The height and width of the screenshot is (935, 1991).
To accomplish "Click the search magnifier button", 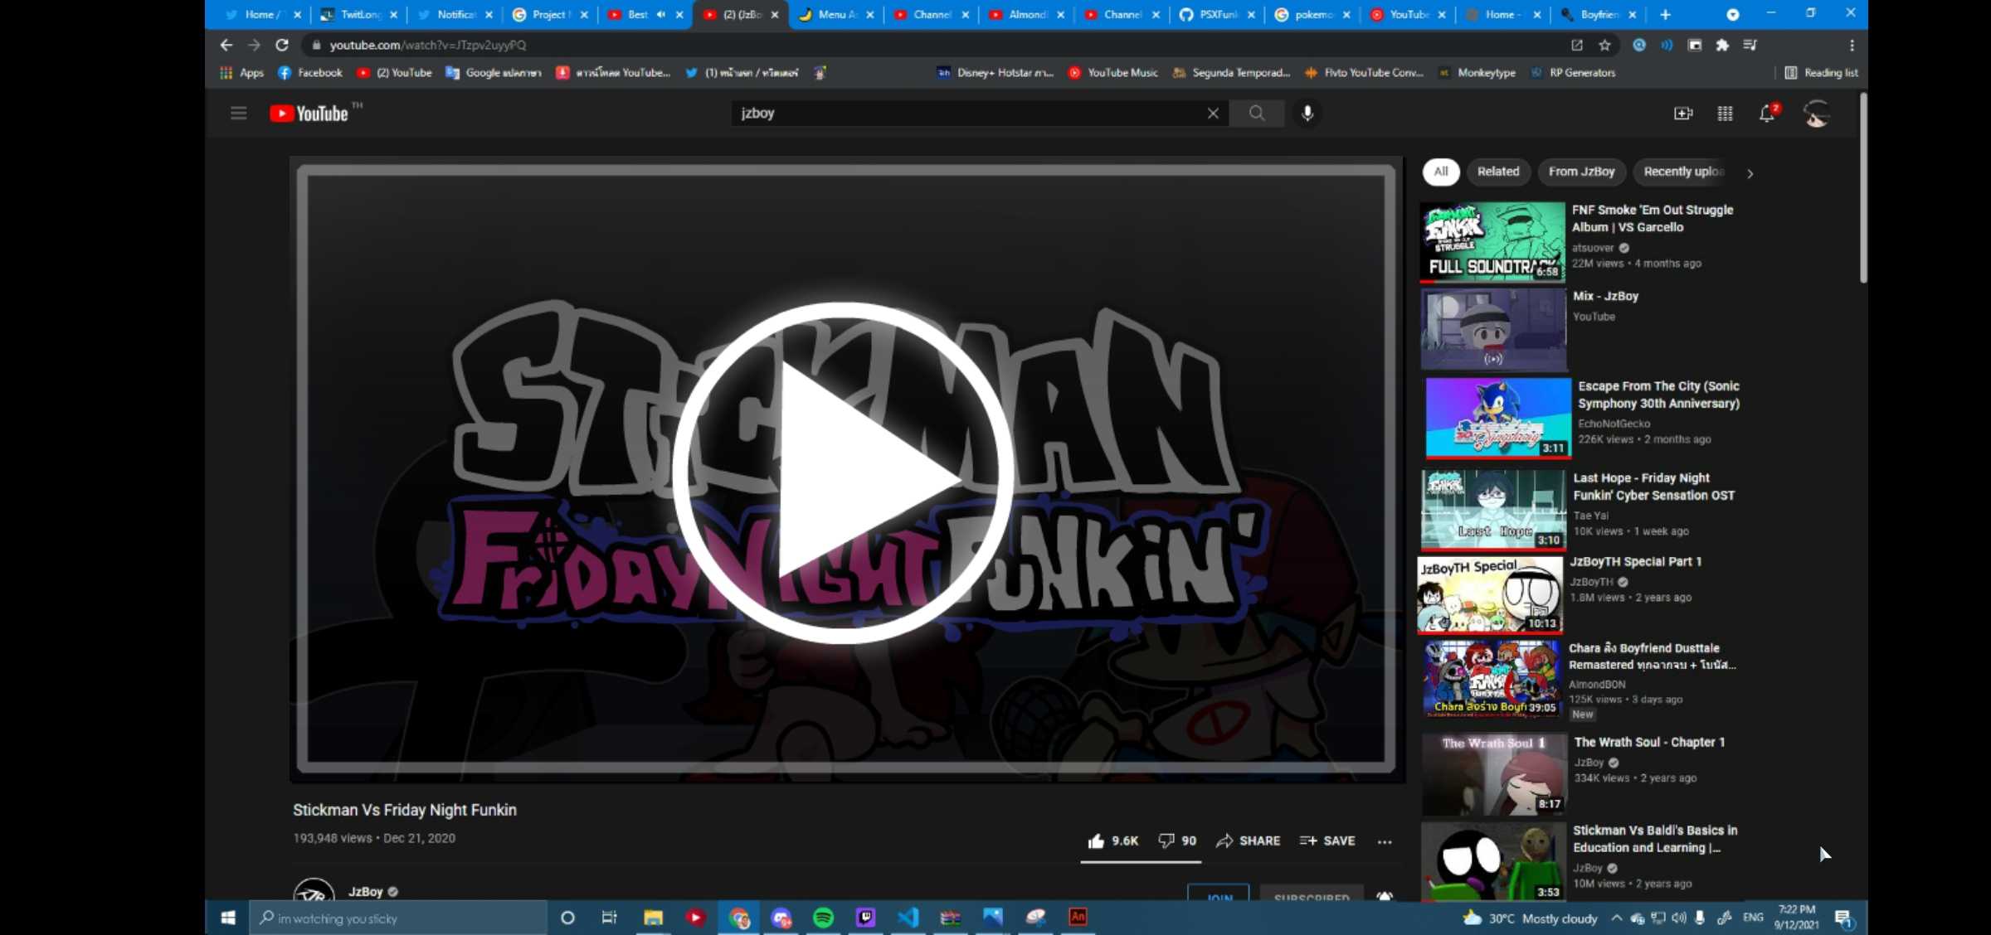I will [1257, 113].
